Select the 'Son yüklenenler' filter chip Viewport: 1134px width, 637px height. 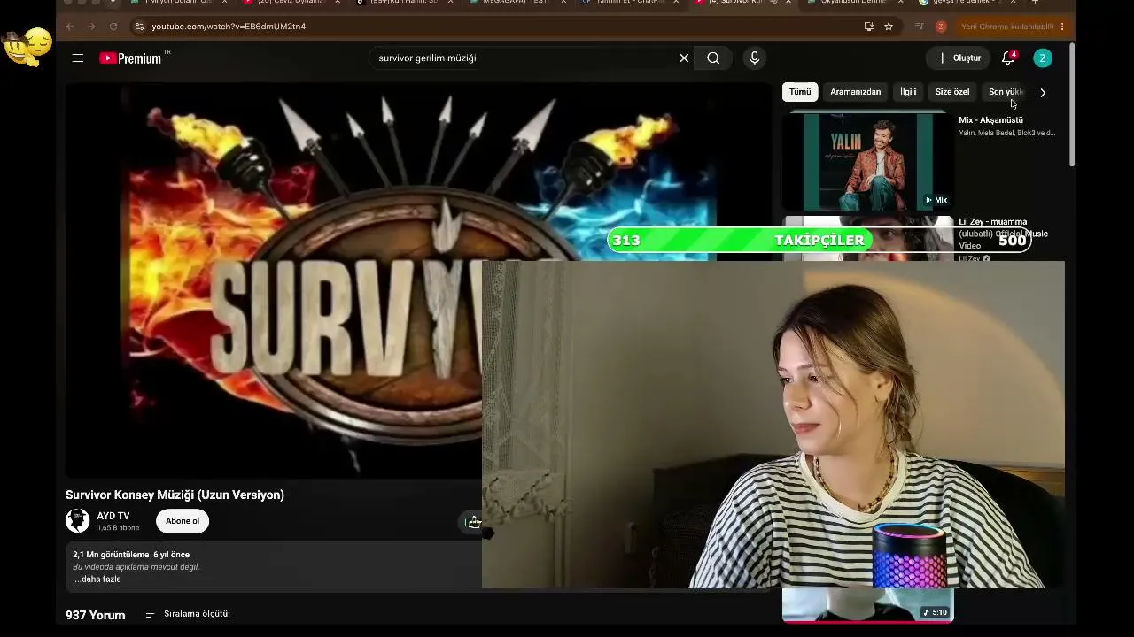point(1006,92)
